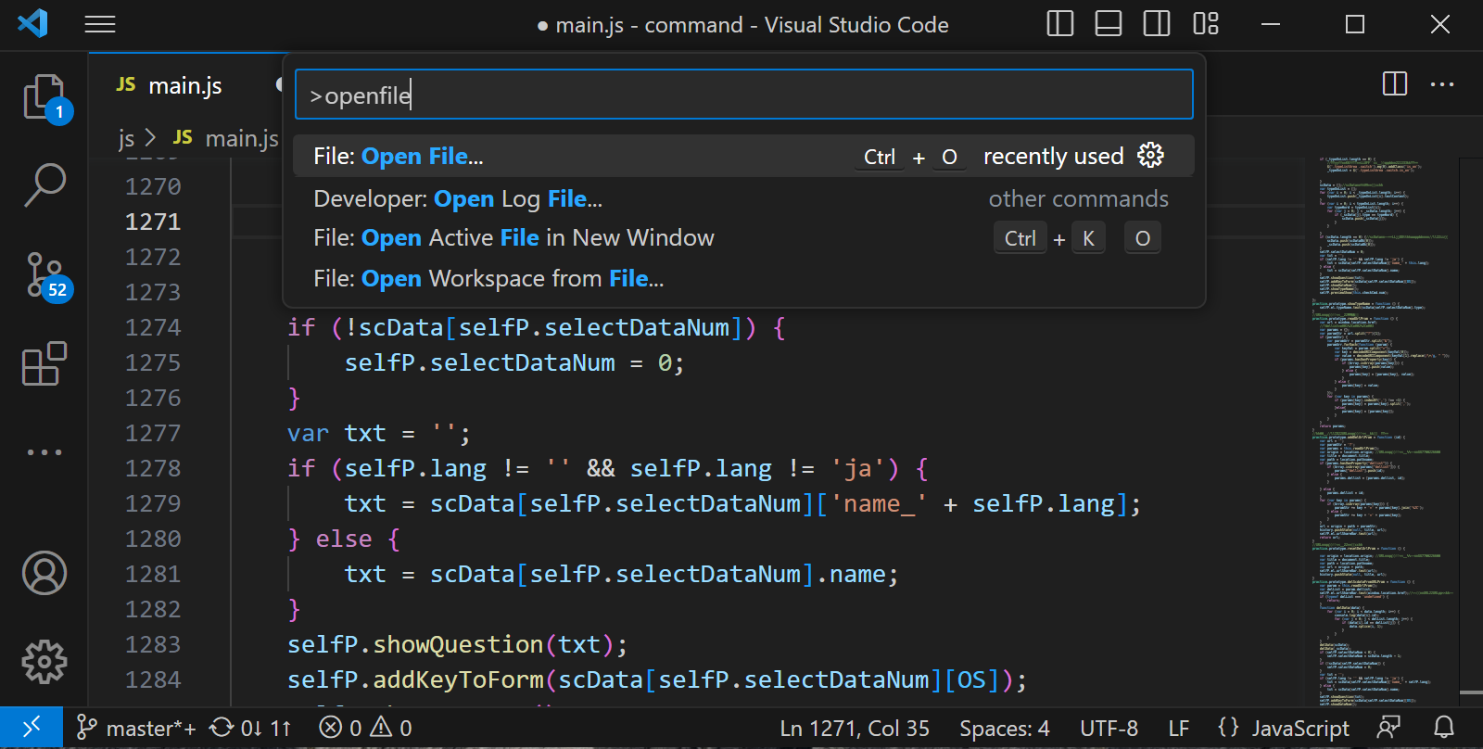Click line number 1280 in gutter

click(x=153, y=539)
